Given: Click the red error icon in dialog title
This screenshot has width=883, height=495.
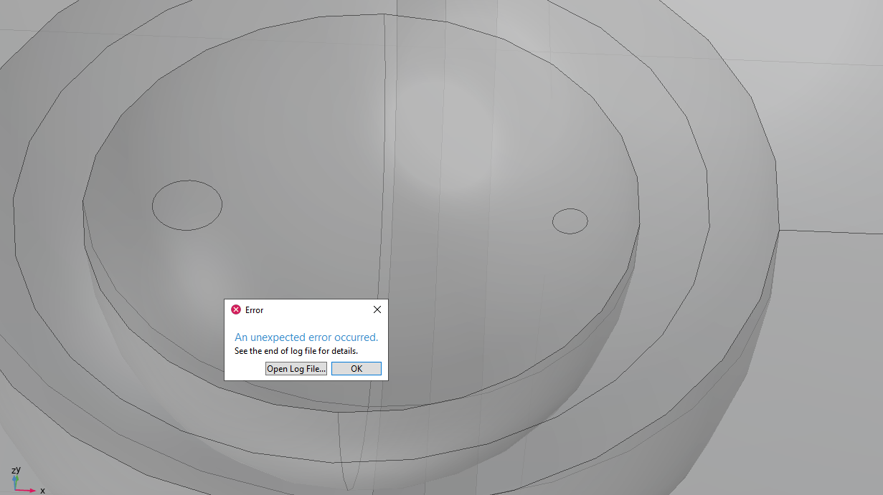Looking at the screenshot, I should point(236,309).
